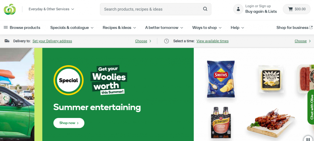Viewport: 314px width, 141px height.
Task: Open the account profile icon
Action: (238, 9)
